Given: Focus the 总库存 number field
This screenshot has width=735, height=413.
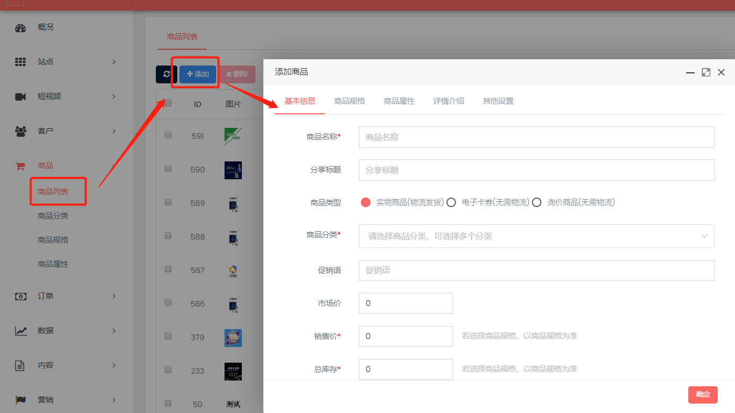Looking at the screenshot, I should (x=406, y=369).
